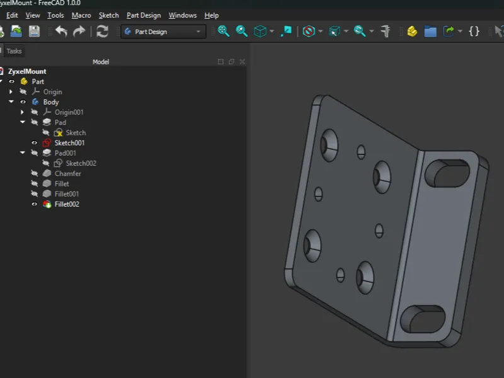Create a new part with yellow icon
Viewport: 504px width, 378px height.
412,31
